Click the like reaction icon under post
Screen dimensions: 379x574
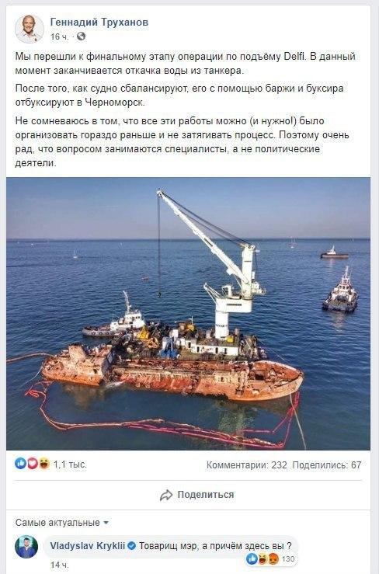[20, 464]
